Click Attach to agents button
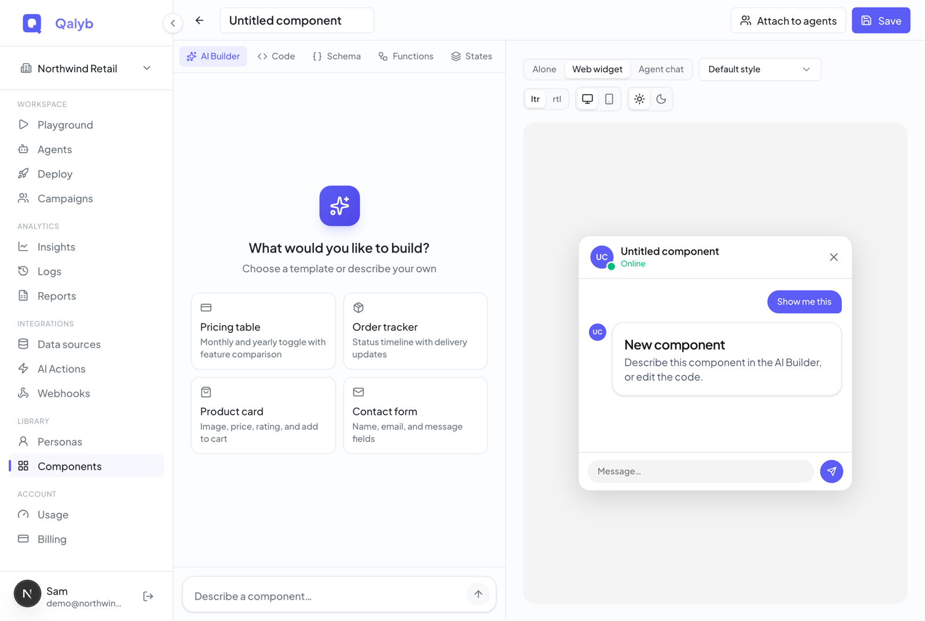Image resolution: width=925 pixels, height=621 pixels. pos(788,21)
